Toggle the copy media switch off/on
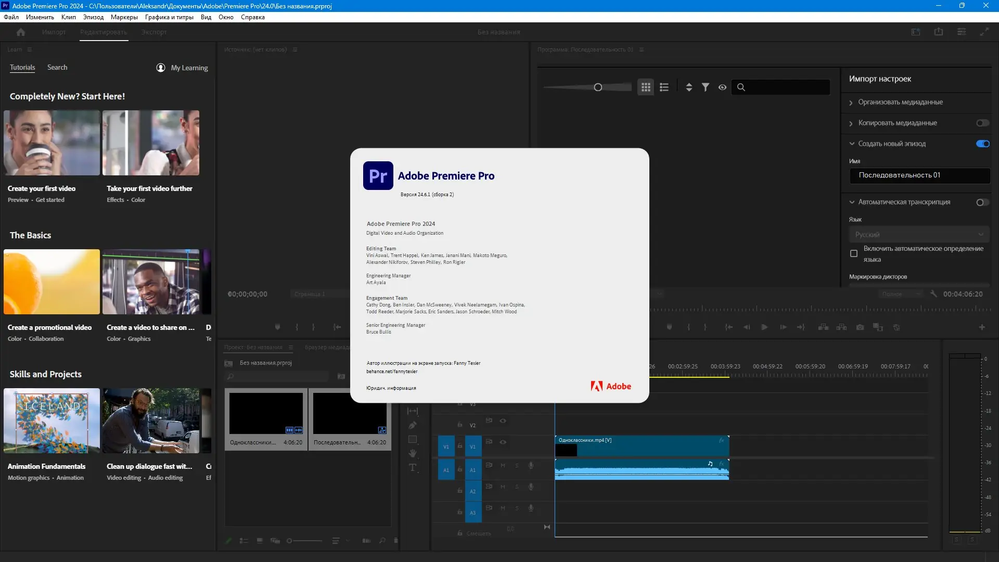The width and height of the screenshot is (999, 562). coord(982,123)
